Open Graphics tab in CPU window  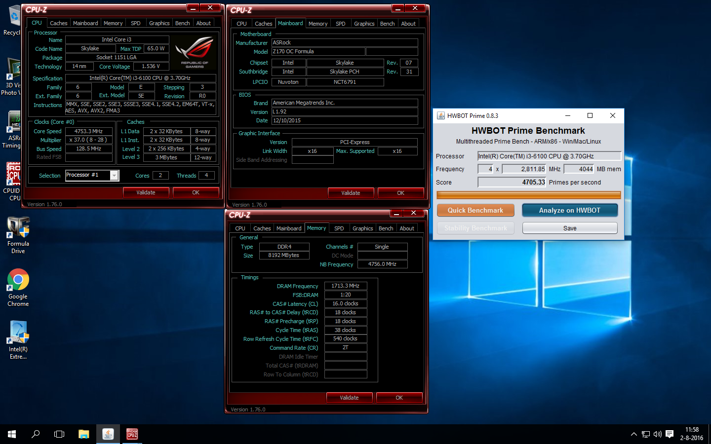click(x=159, y=23)
